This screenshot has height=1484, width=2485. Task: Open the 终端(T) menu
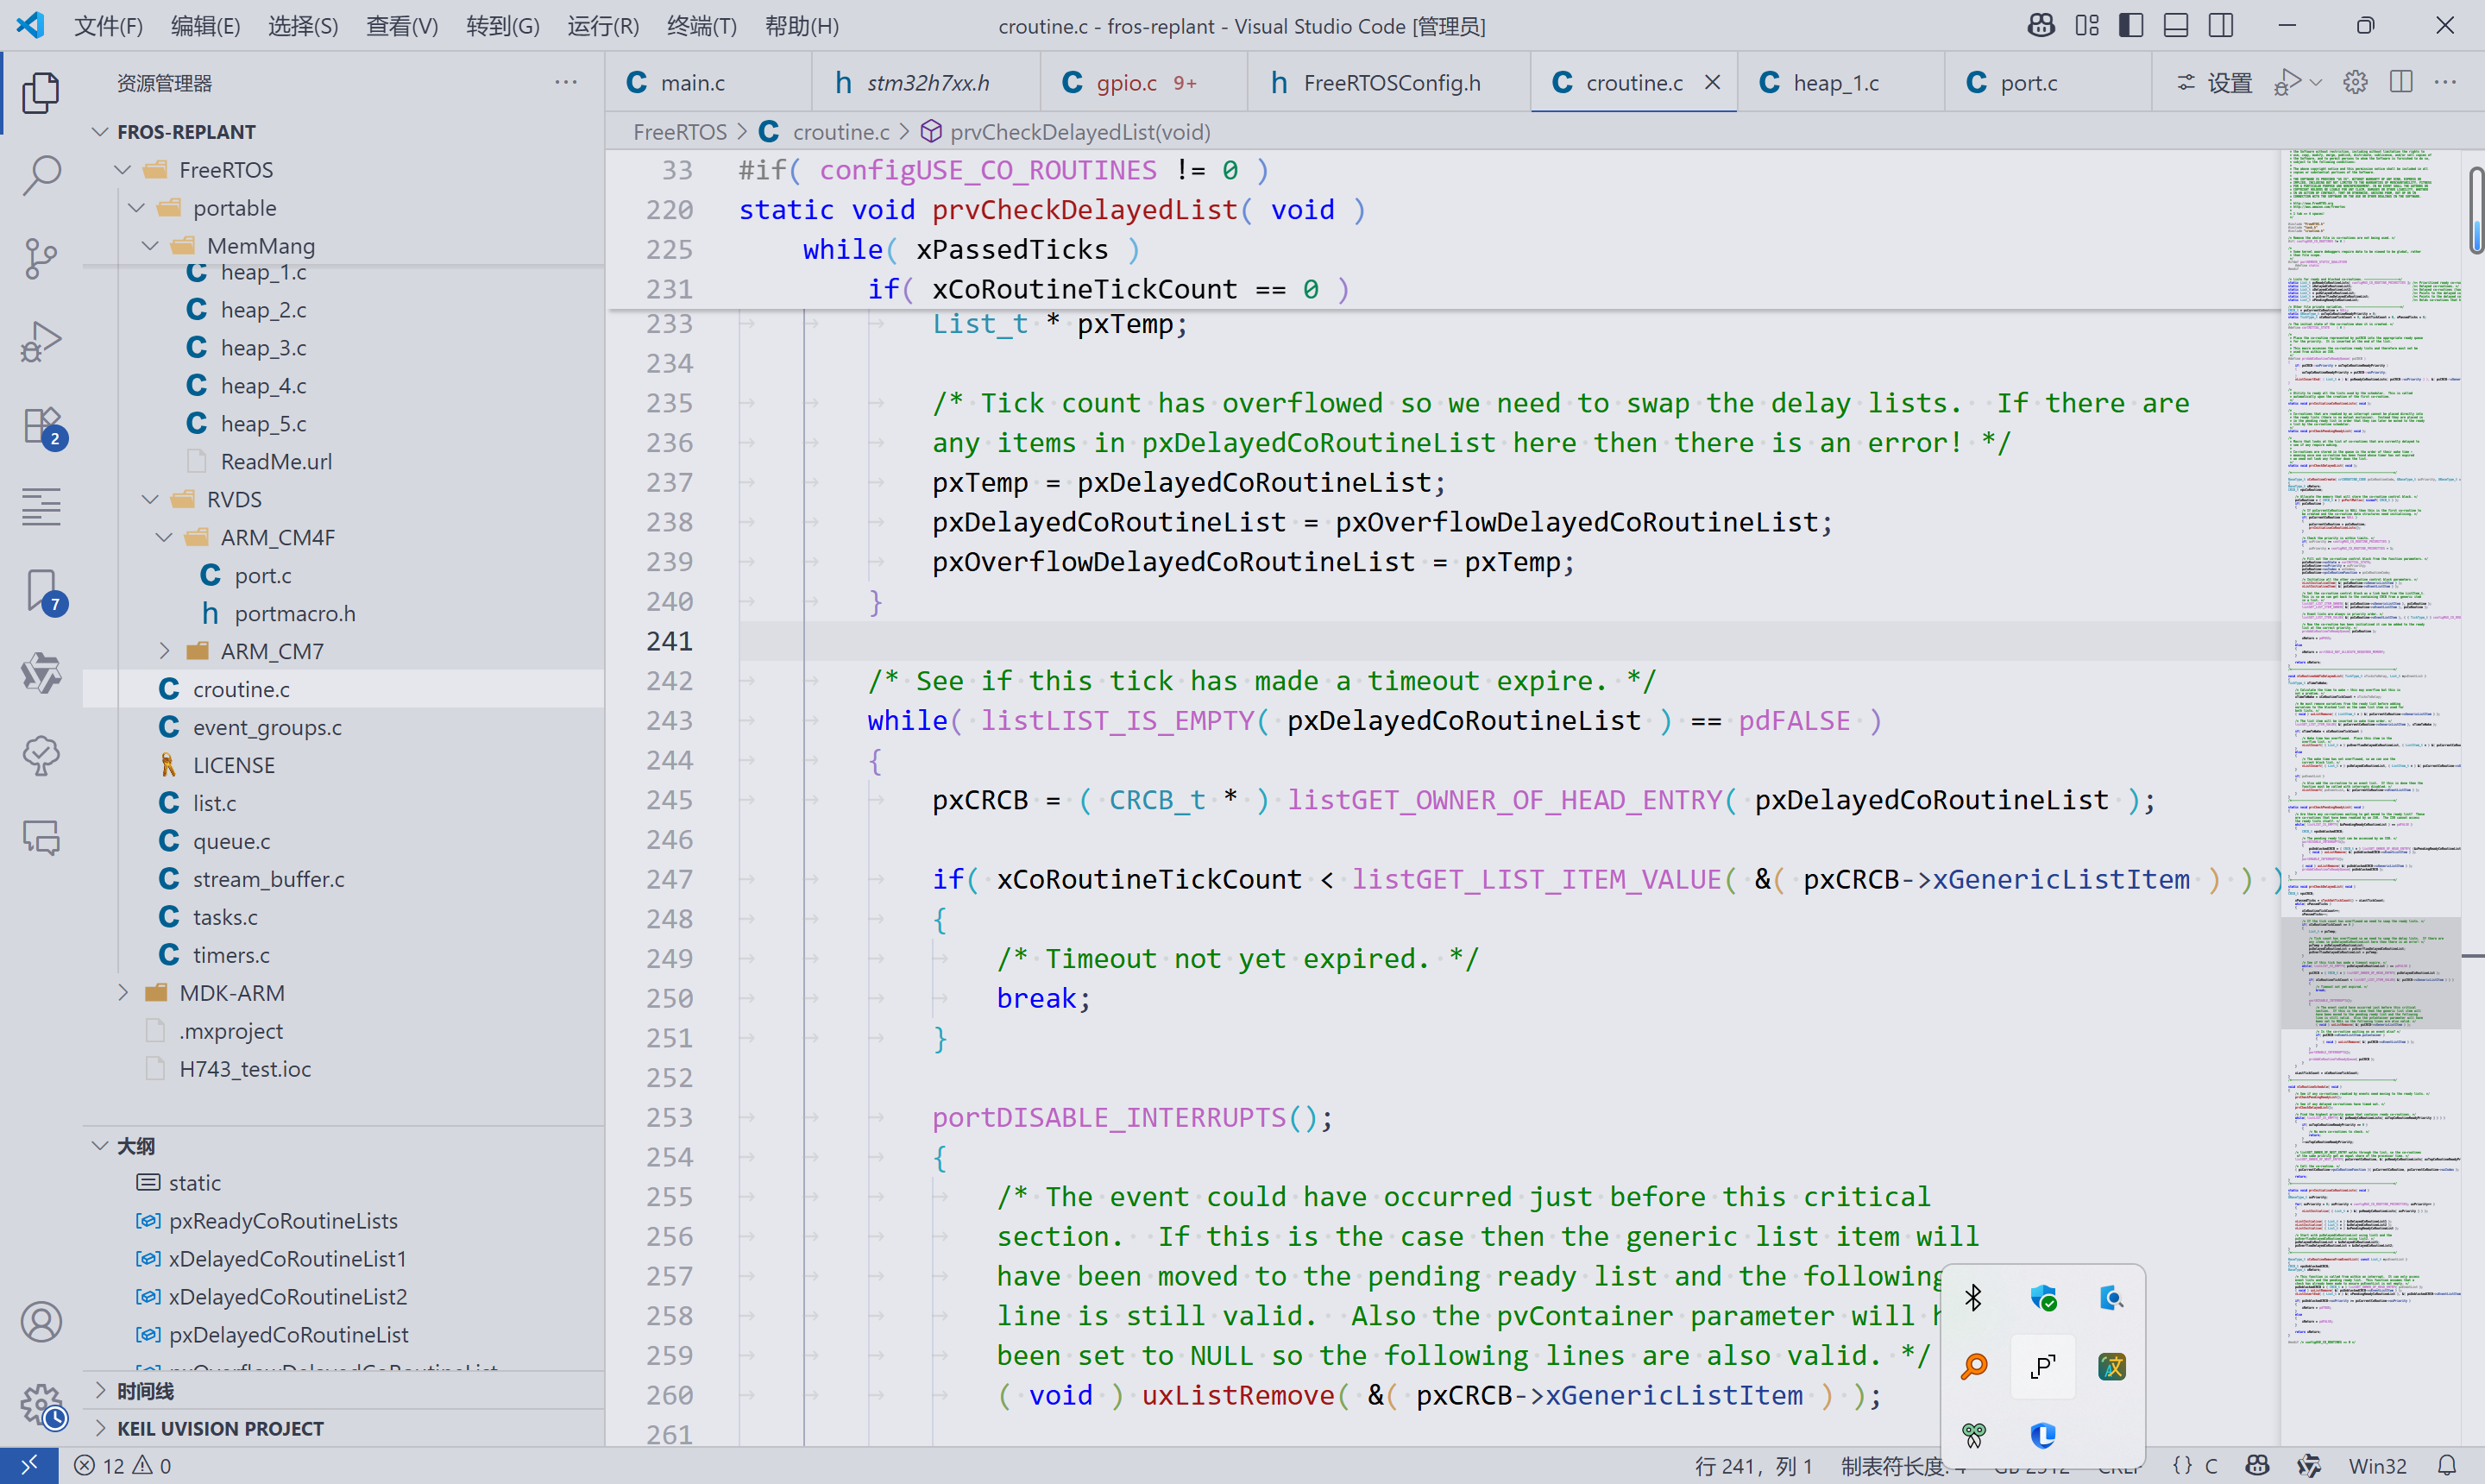pyautogui.click(x=702, y=26)
